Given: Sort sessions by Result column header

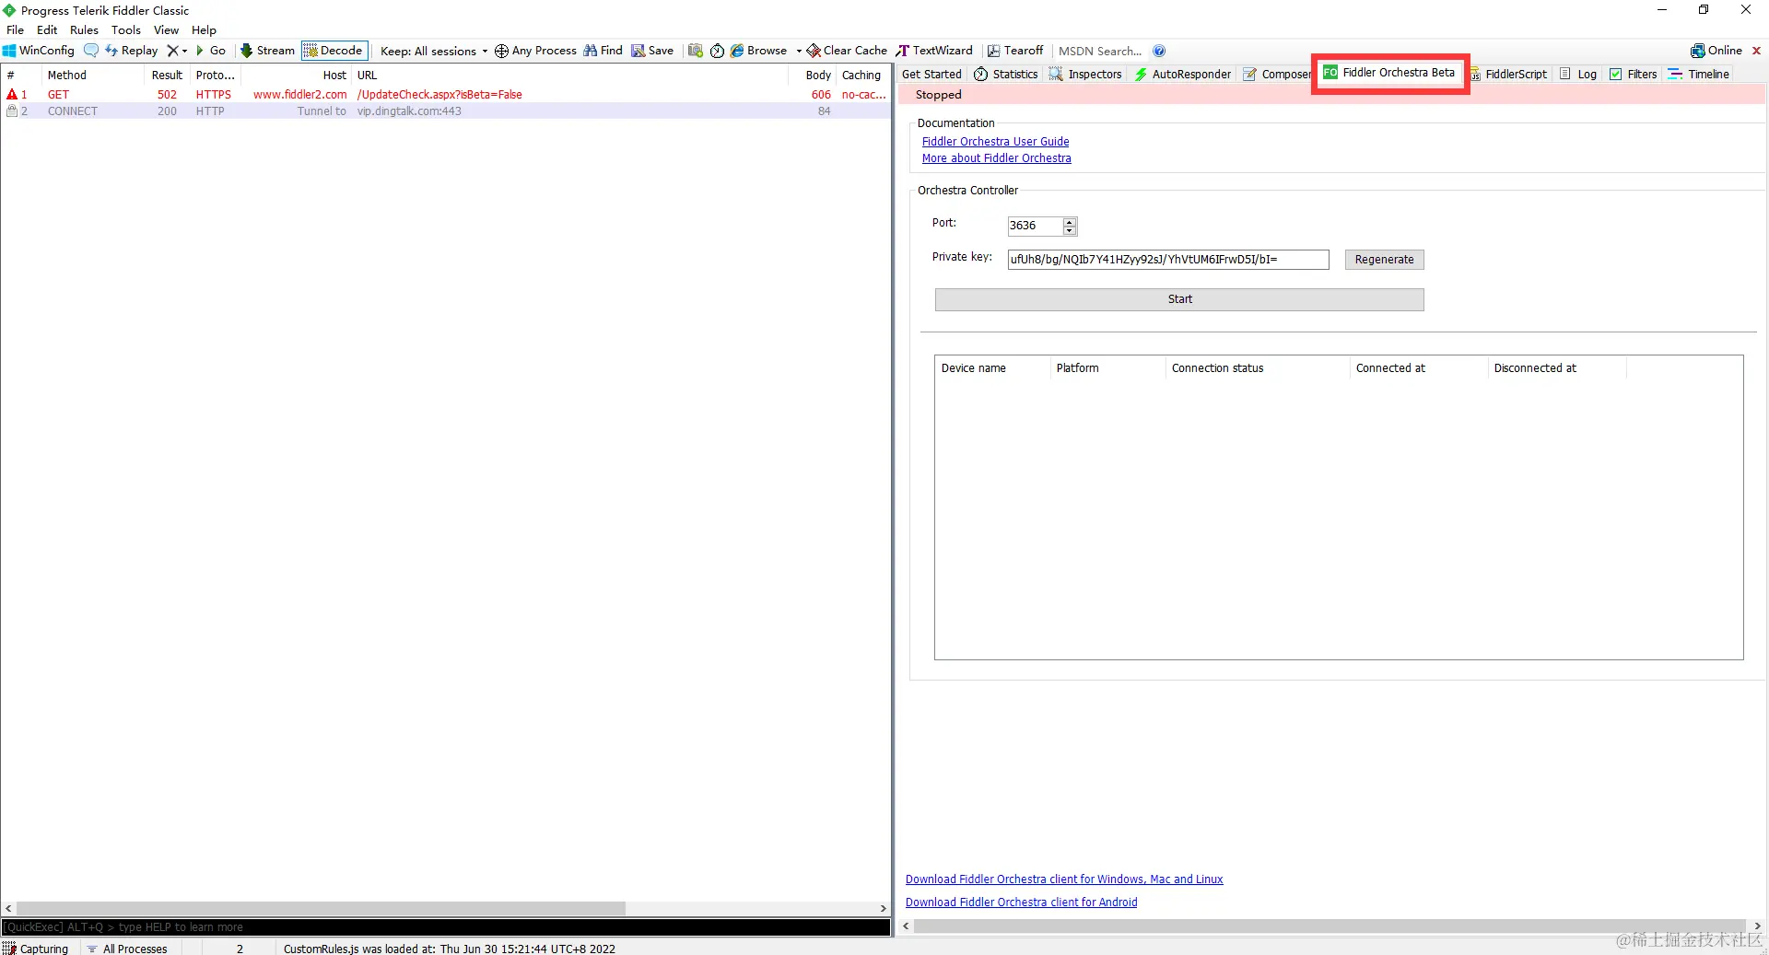Looking at the screenshot, I should (x=167, y=75).
